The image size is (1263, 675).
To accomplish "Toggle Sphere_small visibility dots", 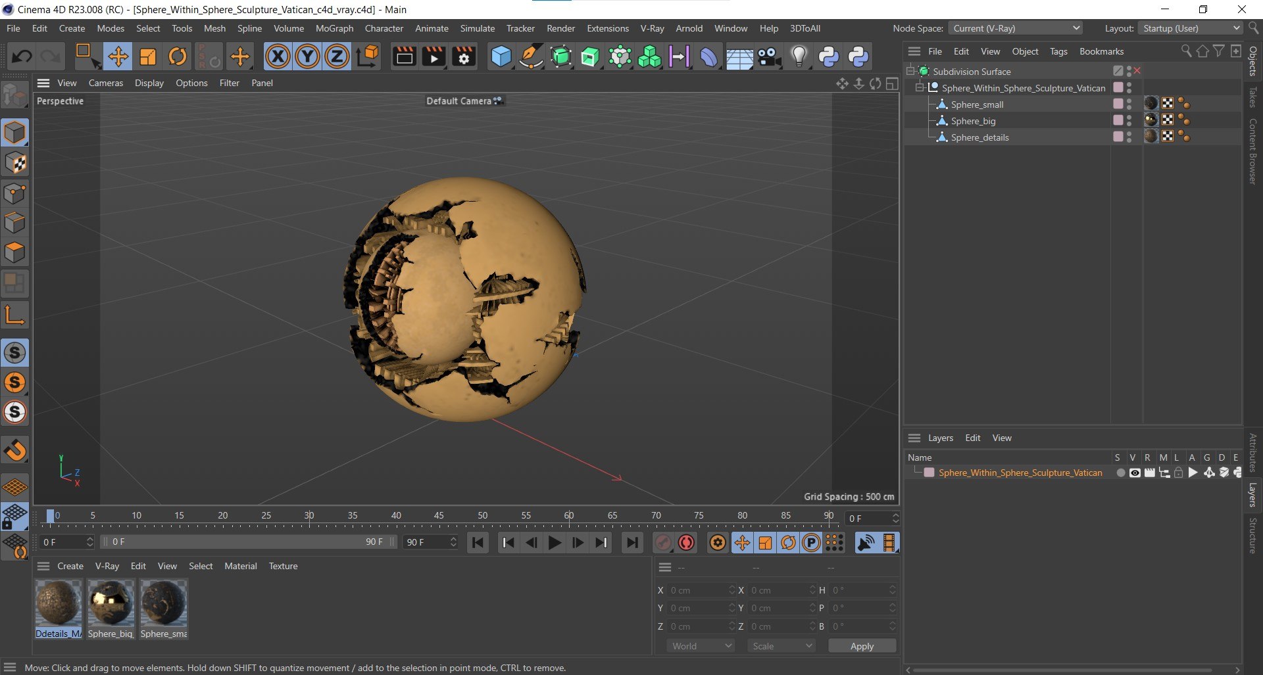I will 1129,104.
